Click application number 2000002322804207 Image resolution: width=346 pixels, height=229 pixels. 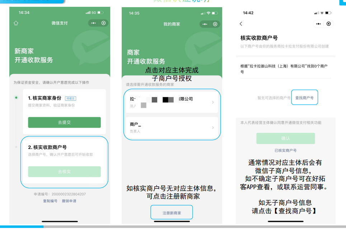[69, 194]
